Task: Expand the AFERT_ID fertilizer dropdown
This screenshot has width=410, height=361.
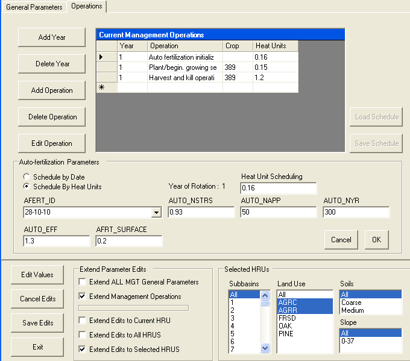Action: 156,213
